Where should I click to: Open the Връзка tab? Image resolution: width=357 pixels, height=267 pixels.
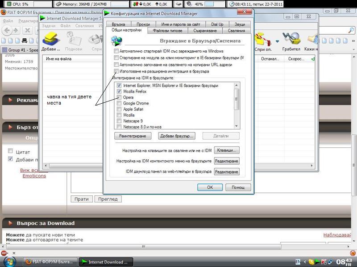118,24
